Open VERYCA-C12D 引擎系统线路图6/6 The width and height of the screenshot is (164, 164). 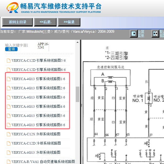point(39,70)
